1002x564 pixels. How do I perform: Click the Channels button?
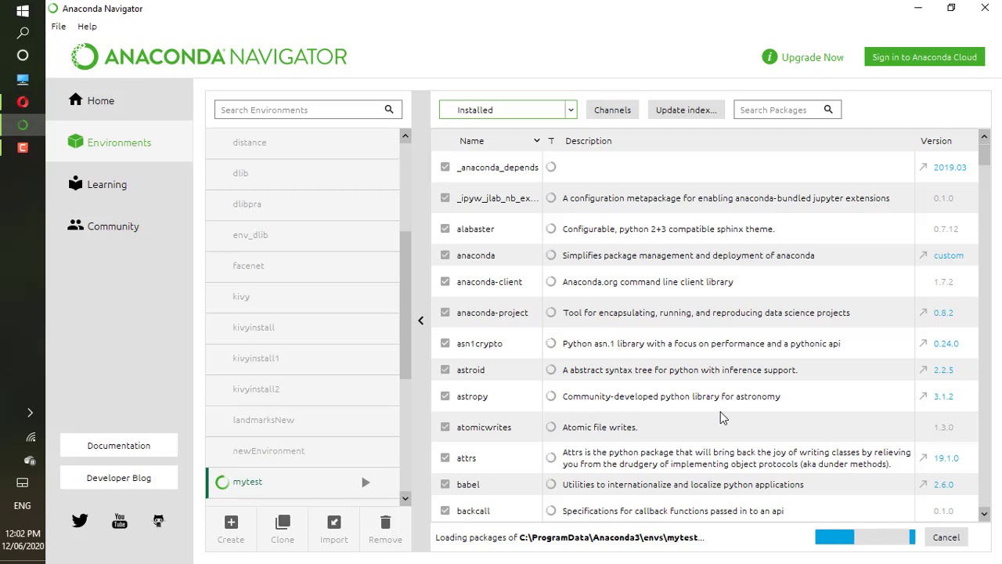612,110
